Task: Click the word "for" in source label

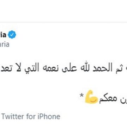Action: point(31,117)
